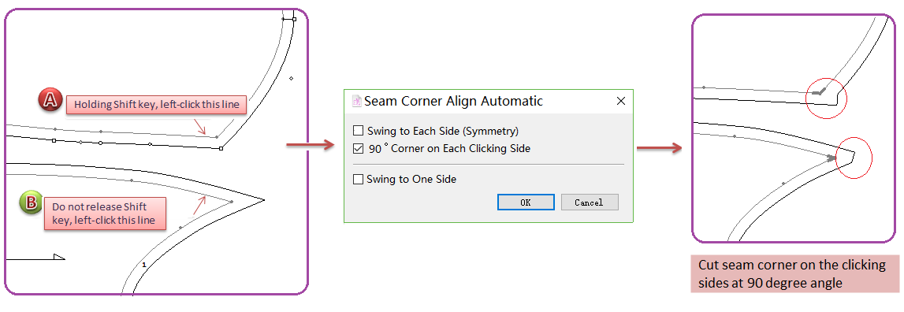The width and height of the screenshot is (904, 312).
Task: Click the upper red-circled seam corner result
Action: (x=826, y=98)
